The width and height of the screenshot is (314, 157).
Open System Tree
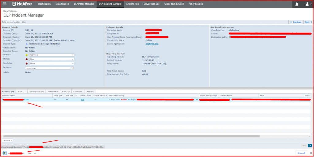point(132,4)
